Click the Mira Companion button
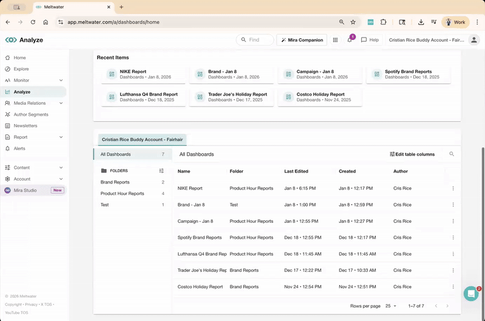The width and height of the screenshot is (485, 321). (x=301, y=40)
